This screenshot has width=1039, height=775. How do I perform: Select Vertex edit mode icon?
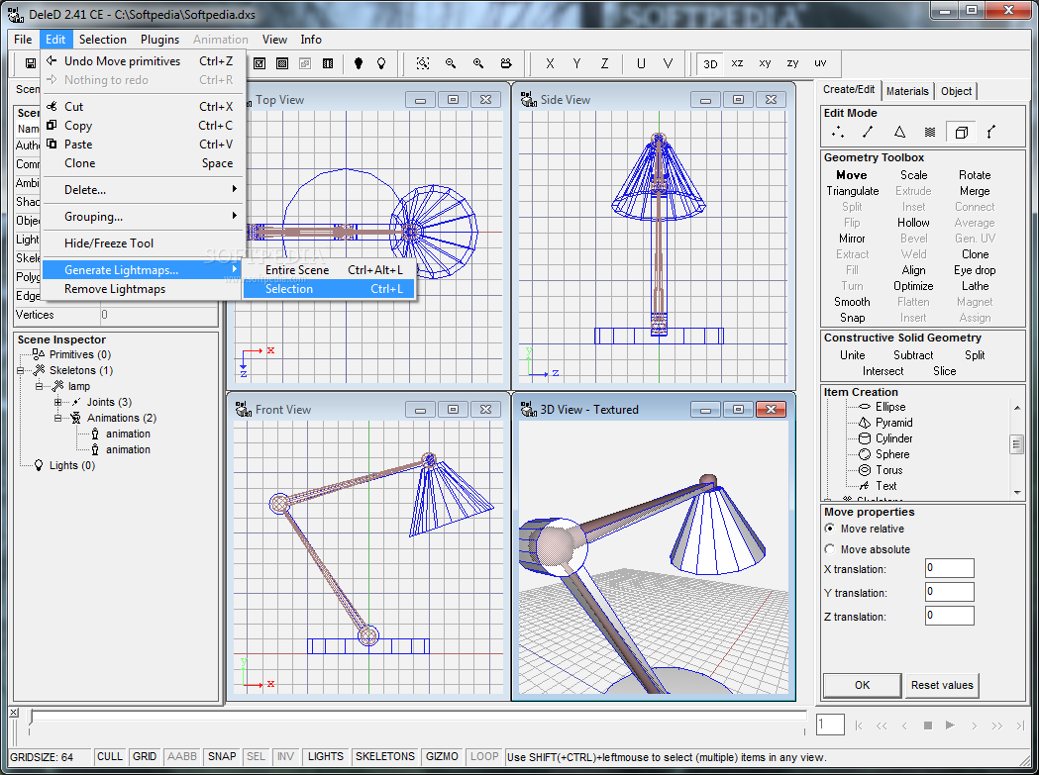(838, 133)
